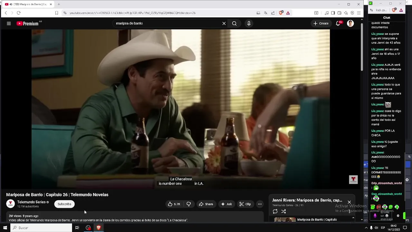Click the video player area to pause
This screenshot has height=232, width=412.
[x=181, y=109]
